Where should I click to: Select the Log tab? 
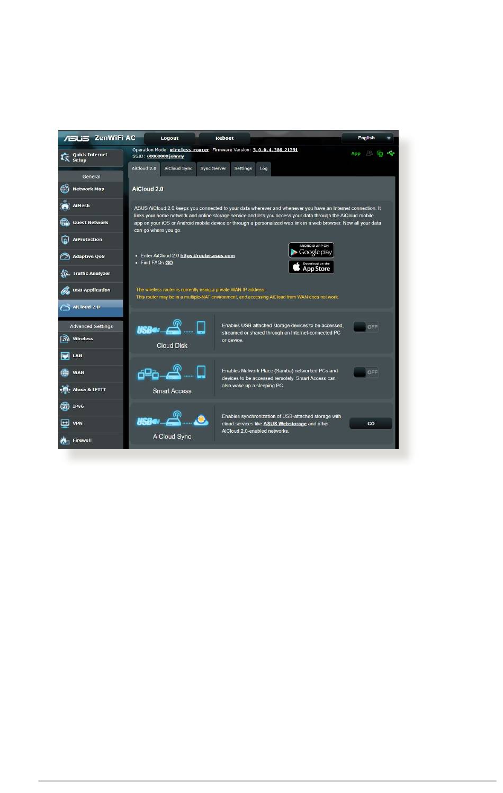click(264, 168)
